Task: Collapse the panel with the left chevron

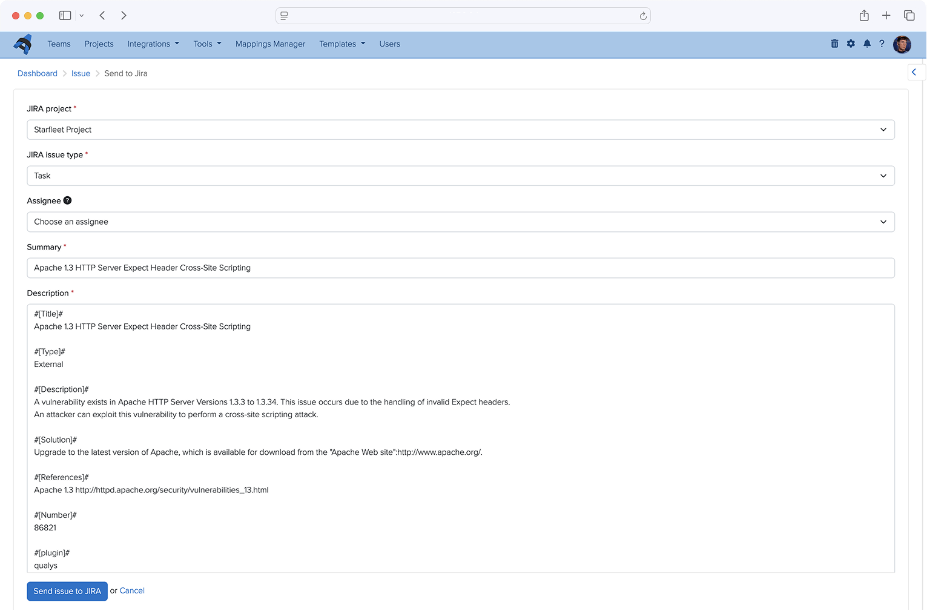Action: (914, 72)
